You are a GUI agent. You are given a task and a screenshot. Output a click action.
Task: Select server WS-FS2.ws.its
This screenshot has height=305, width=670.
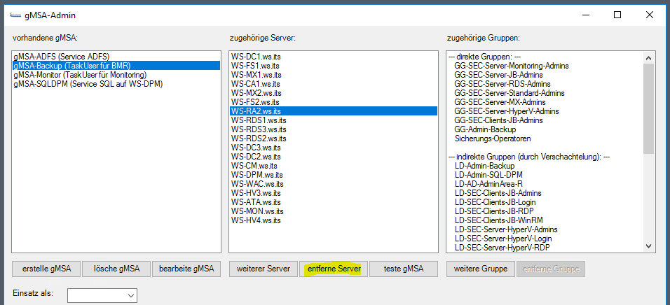click(334, 102)
